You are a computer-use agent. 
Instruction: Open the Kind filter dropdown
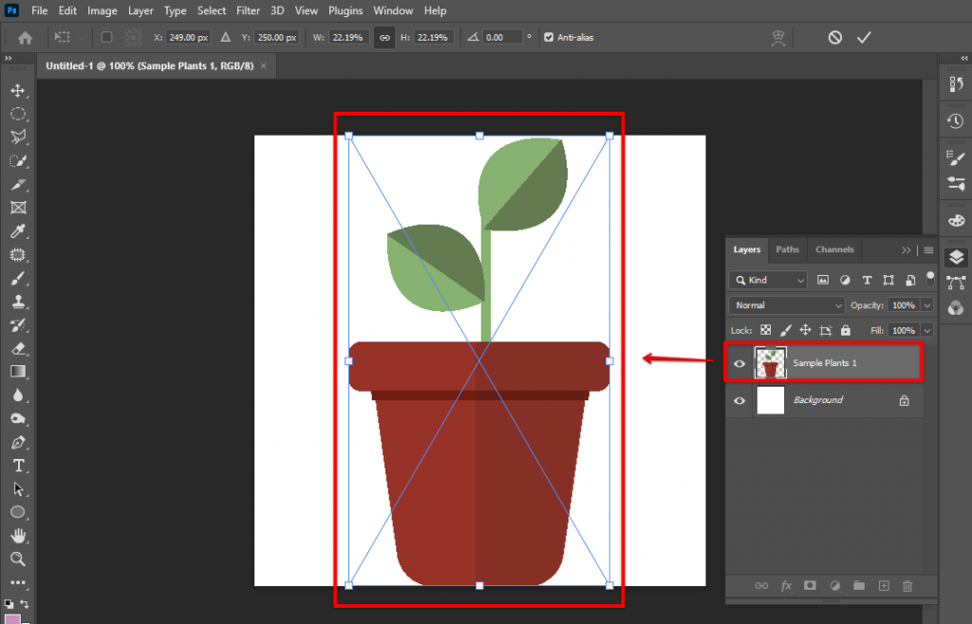click(x=767, y=280)
